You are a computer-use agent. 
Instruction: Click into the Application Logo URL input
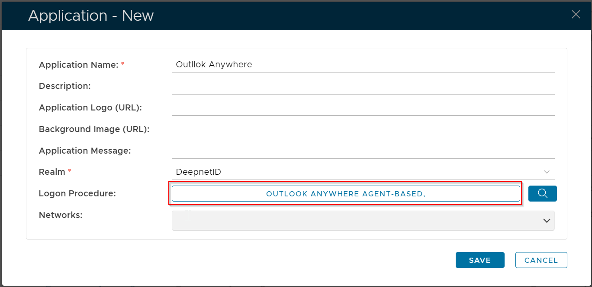(x=363, y=107)
